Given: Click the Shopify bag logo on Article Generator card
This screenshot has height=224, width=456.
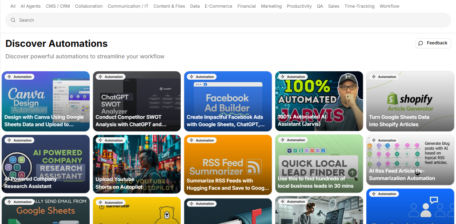Looking at the screenshot, I should click(x=393, y=100).
